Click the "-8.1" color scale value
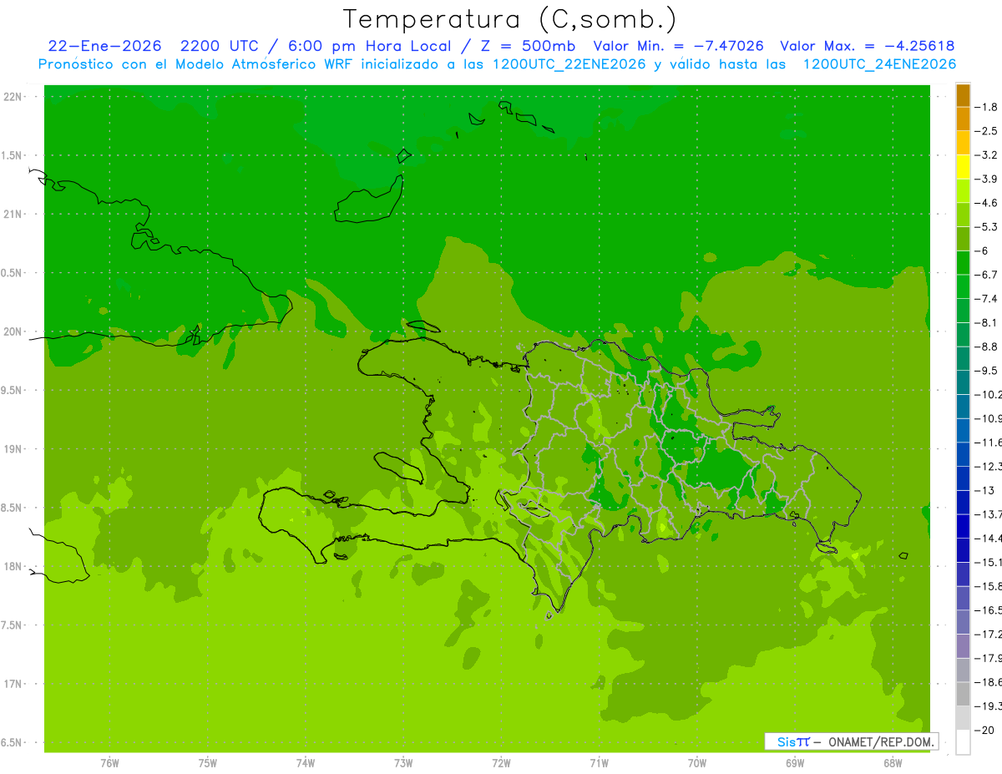This screenshot has width=1002, height=774. (x=986, y=322)
